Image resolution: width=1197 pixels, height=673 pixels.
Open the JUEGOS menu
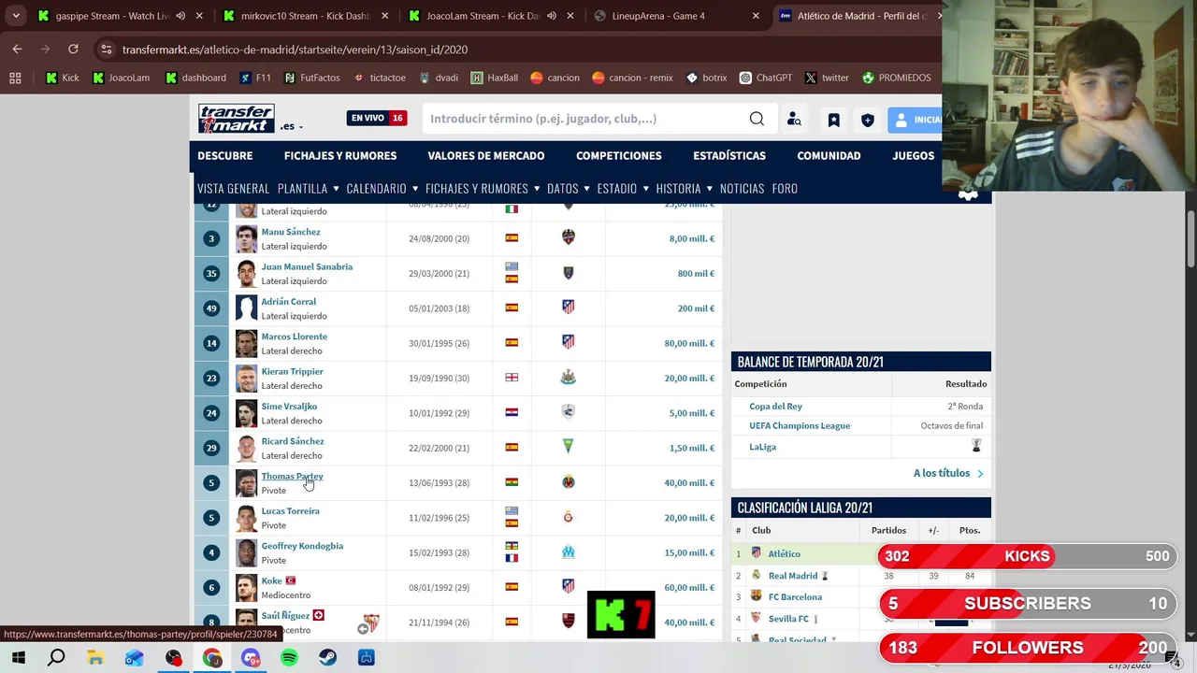(x=913, y=155)
